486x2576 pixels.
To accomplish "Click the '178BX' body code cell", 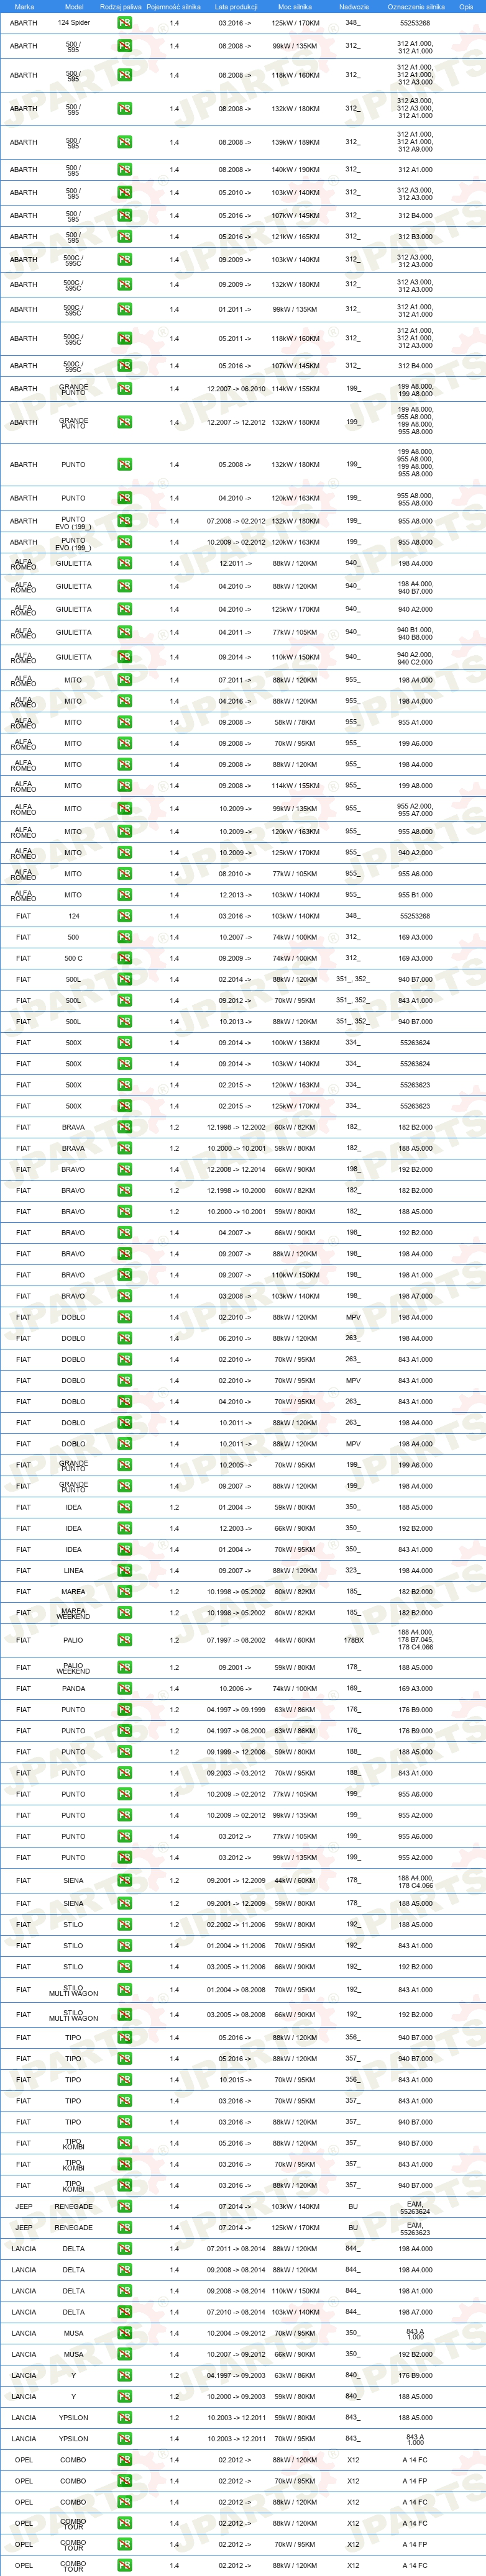I will click(353, 1640).
